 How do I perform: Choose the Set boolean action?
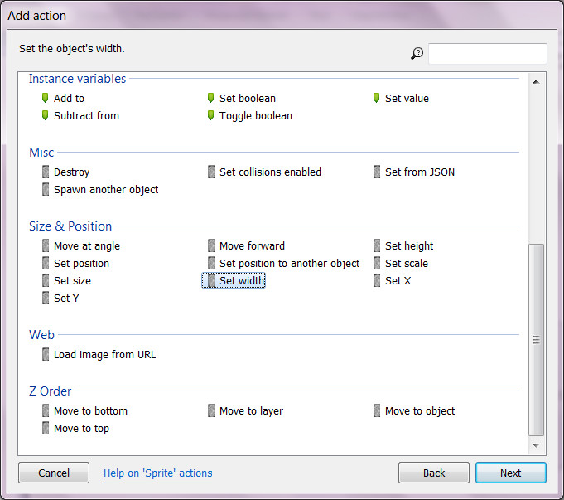coord(247,99)
